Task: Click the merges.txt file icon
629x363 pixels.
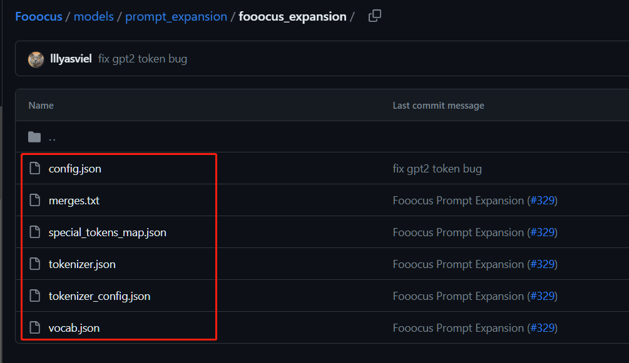Action: [x=34, y=200]
